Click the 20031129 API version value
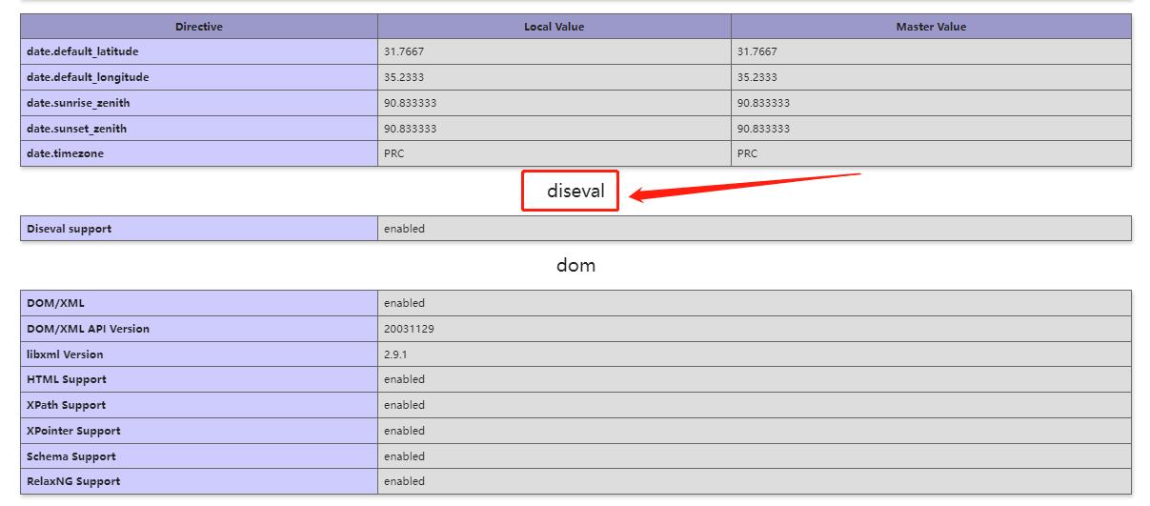Screen dimensions: 1150x506 click(x=410, y=329)
